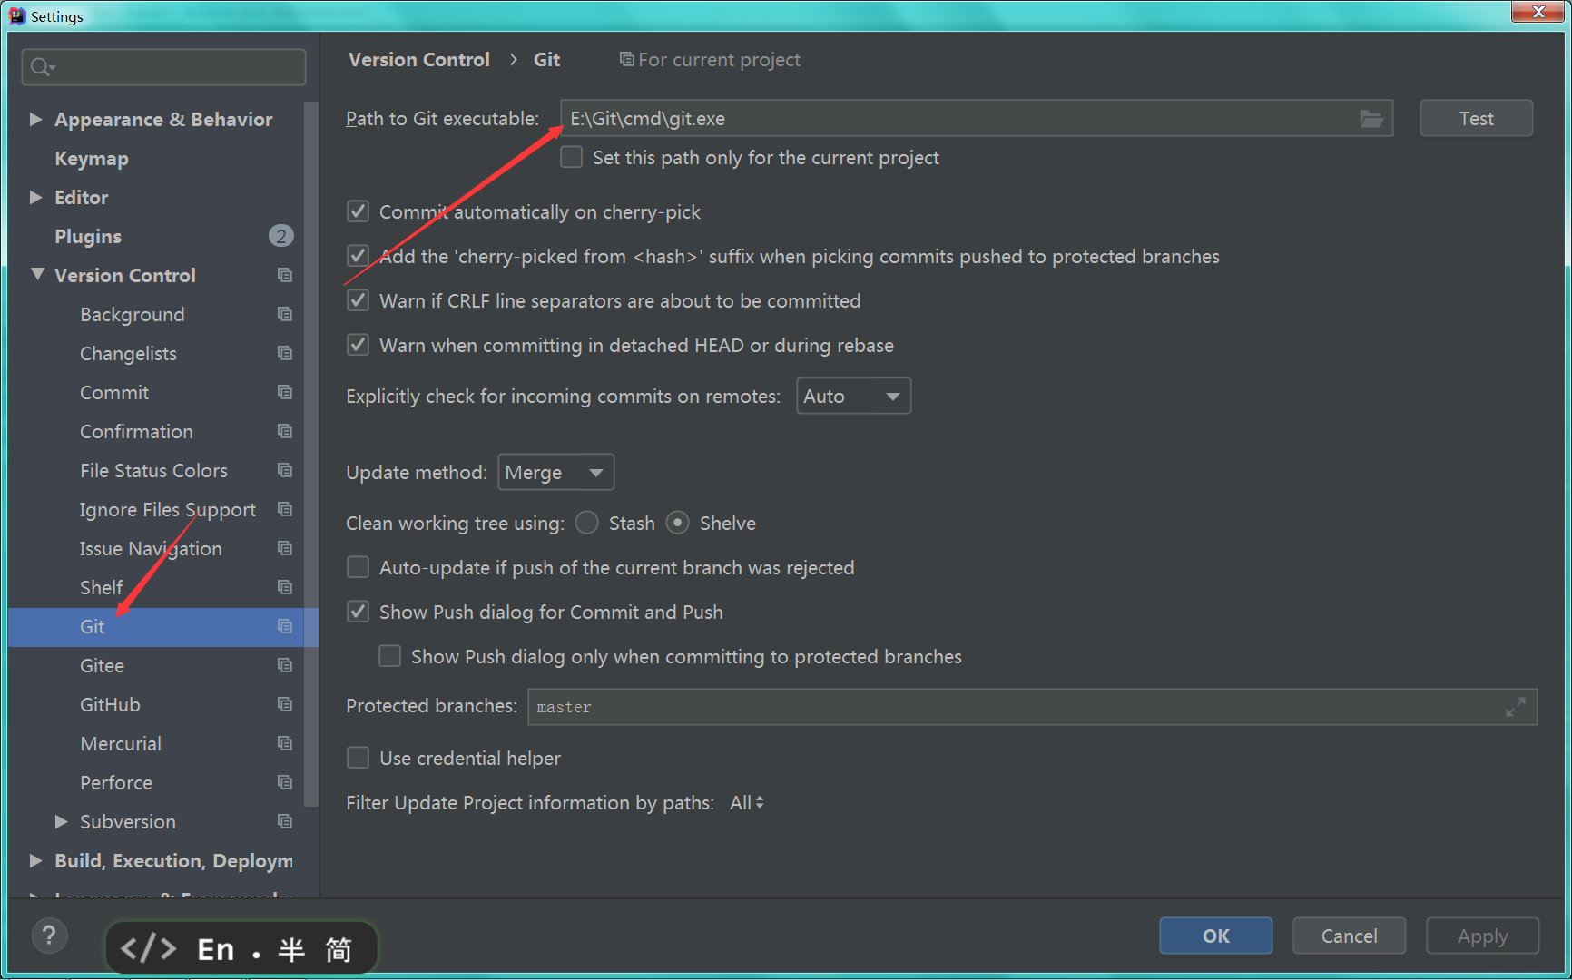Confirm settings with OK

pyautogui.click(x=1215, y=936)
